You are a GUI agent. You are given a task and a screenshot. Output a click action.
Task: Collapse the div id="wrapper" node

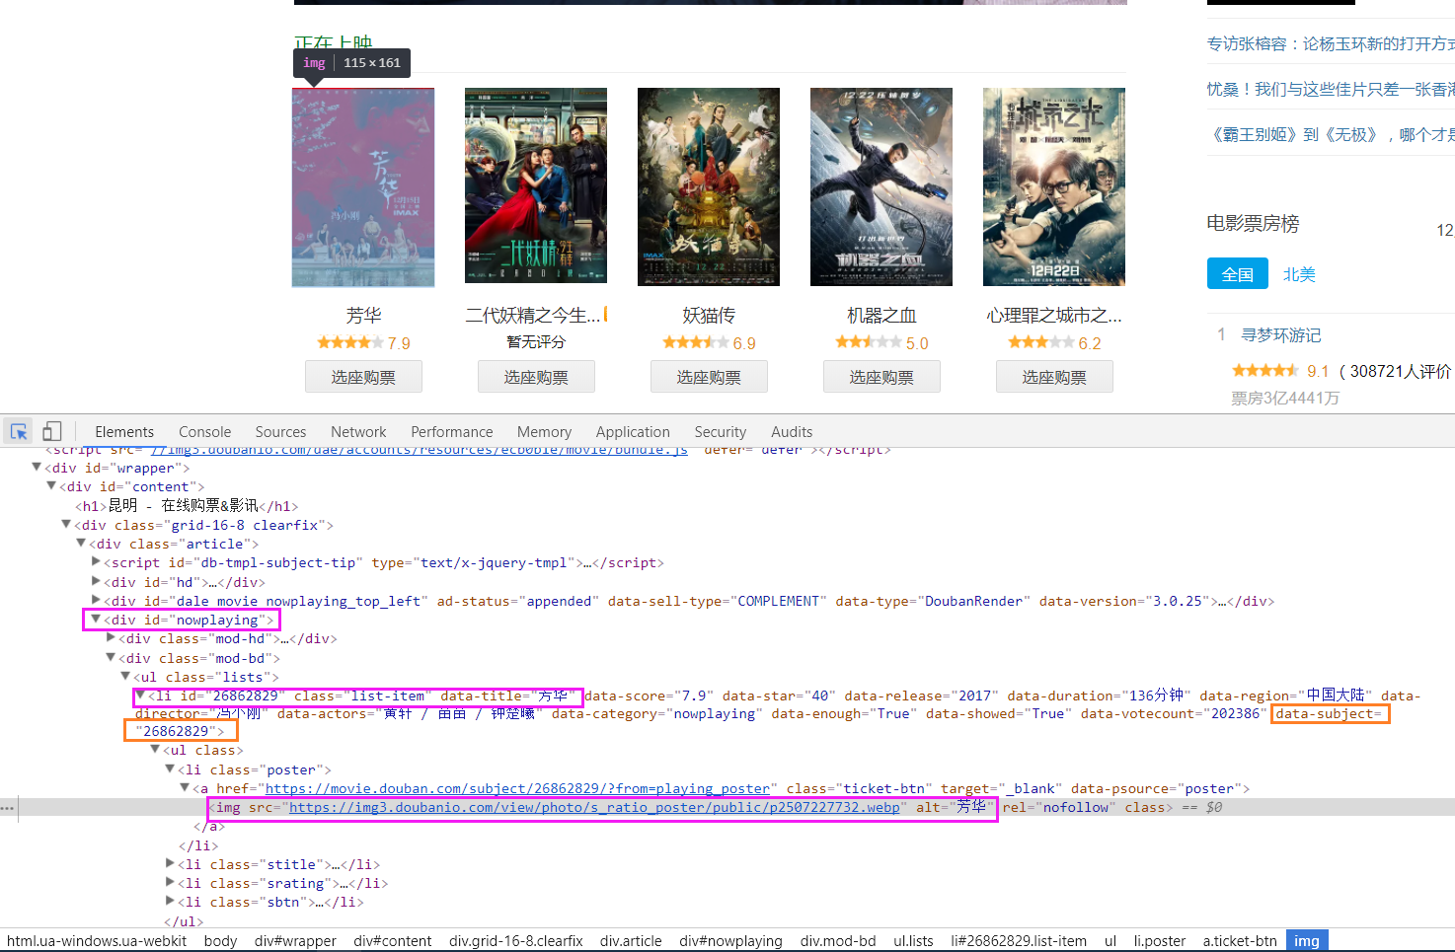pyautogui.click(x=37, y=468)
